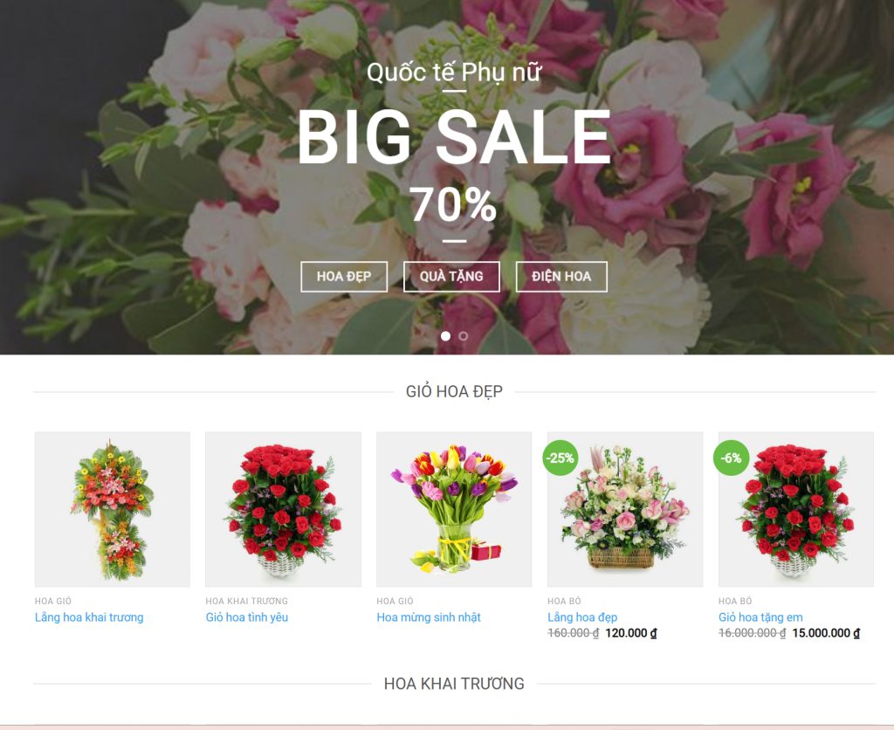Click the HOA KHAI TRƯƠNG section heading
Screen dimensions: 894x730
tap(454, 683)
